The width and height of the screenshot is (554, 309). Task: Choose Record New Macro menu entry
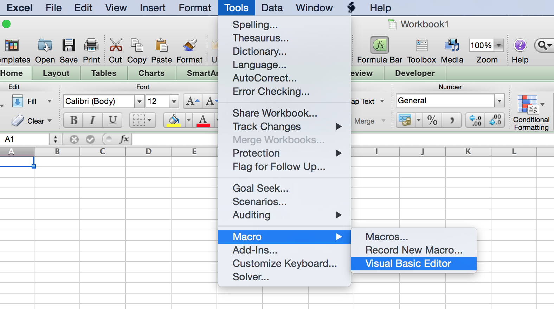pyautogui.click(x=414, y=250)
